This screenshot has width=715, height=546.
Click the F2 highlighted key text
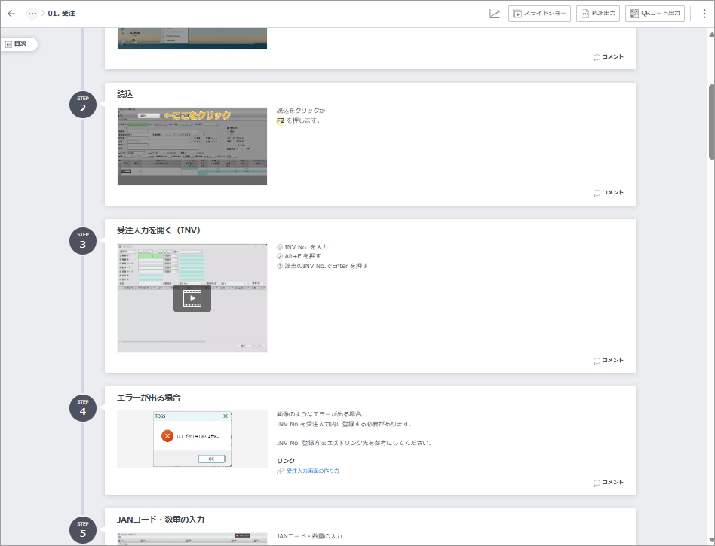(281, 120)
